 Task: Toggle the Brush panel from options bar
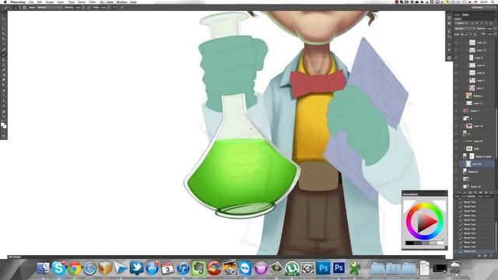[x=24, y=7]
